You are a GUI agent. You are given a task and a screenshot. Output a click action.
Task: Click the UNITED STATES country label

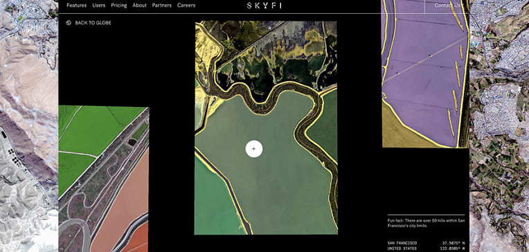pos(402,249)
